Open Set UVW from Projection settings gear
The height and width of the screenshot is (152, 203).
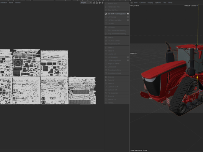coord(128,14)
